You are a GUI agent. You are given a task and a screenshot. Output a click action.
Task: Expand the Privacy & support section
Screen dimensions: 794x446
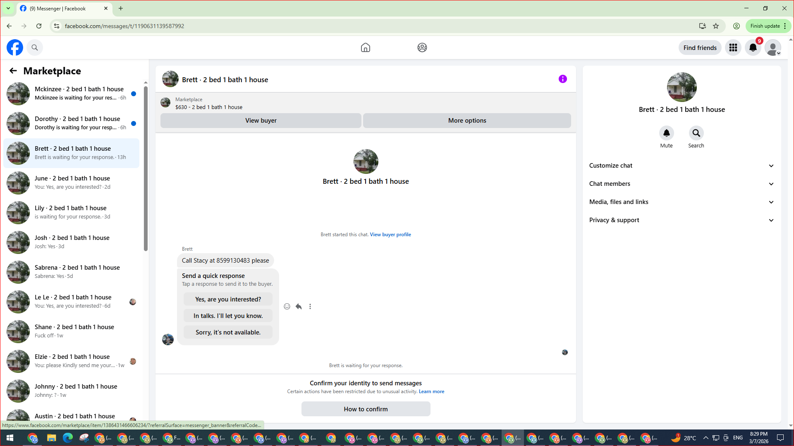(682, 220)
